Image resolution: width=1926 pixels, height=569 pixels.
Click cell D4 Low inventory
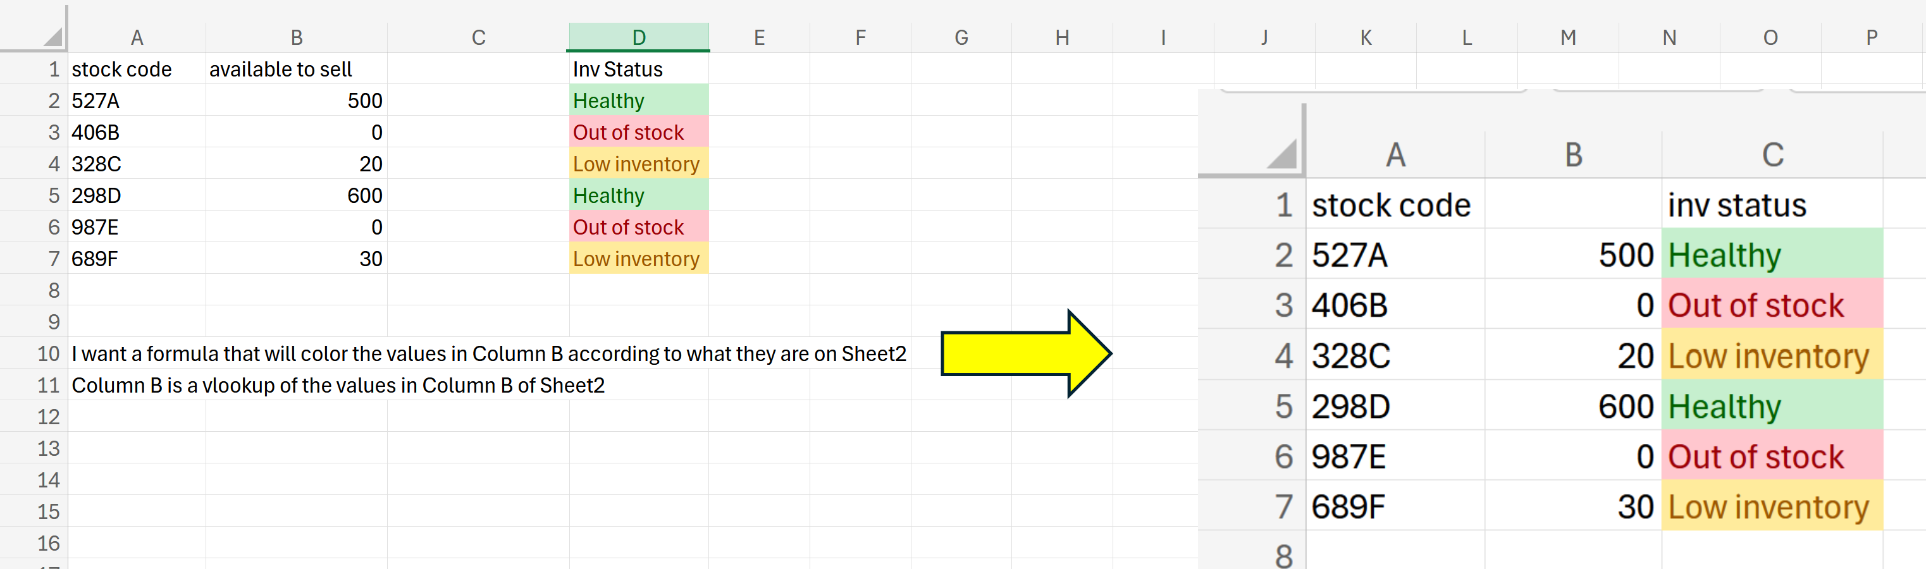[638, 164]
